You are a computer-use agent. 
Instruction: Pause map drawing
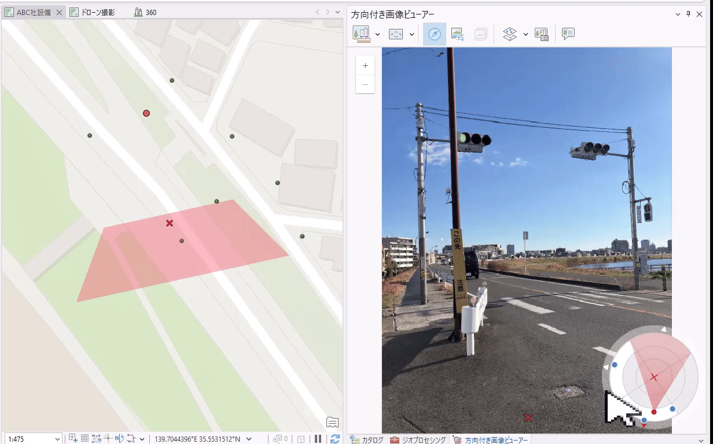[318, 439]
